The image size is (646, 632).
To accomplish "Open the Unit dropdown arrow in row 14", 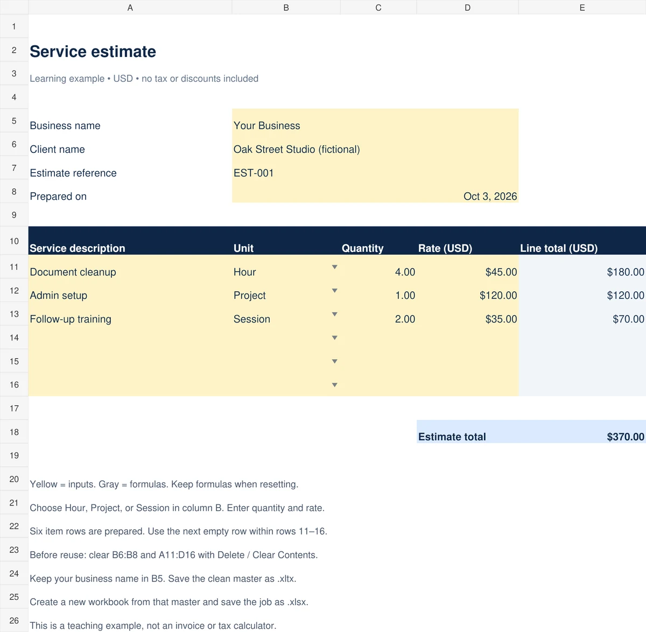I will [x=334, y=338].
